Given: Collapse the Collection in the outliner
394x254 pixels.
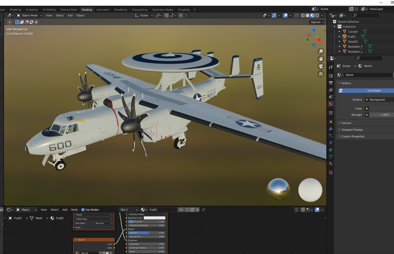Looking at the screenshot, I should click(x=334, y=26).
